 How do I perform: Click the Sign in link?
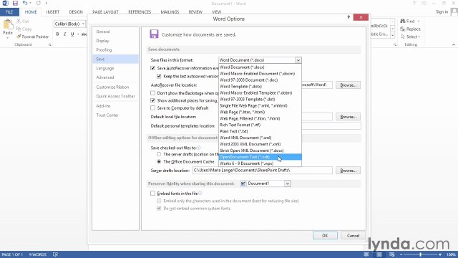(x=442, y=11)
